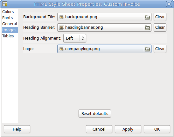This screenshot has width=174, height=137.
Task: Cancel the style sheet changes
Action: point(99,129)
